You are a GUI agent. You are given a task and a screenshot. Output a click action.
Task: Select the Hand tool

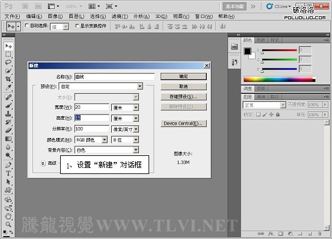tap(8, 216)
